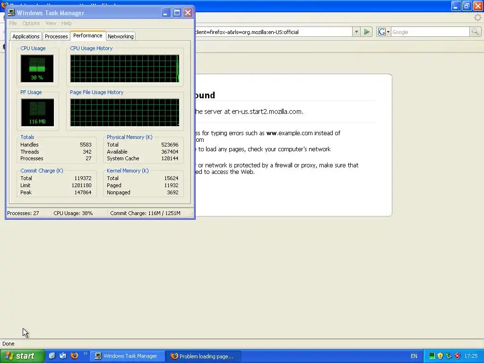This screenshot has width=484, height=363.
Task: Click the Processes: 27 status bar entry
Action: click(x=23, y=213)
